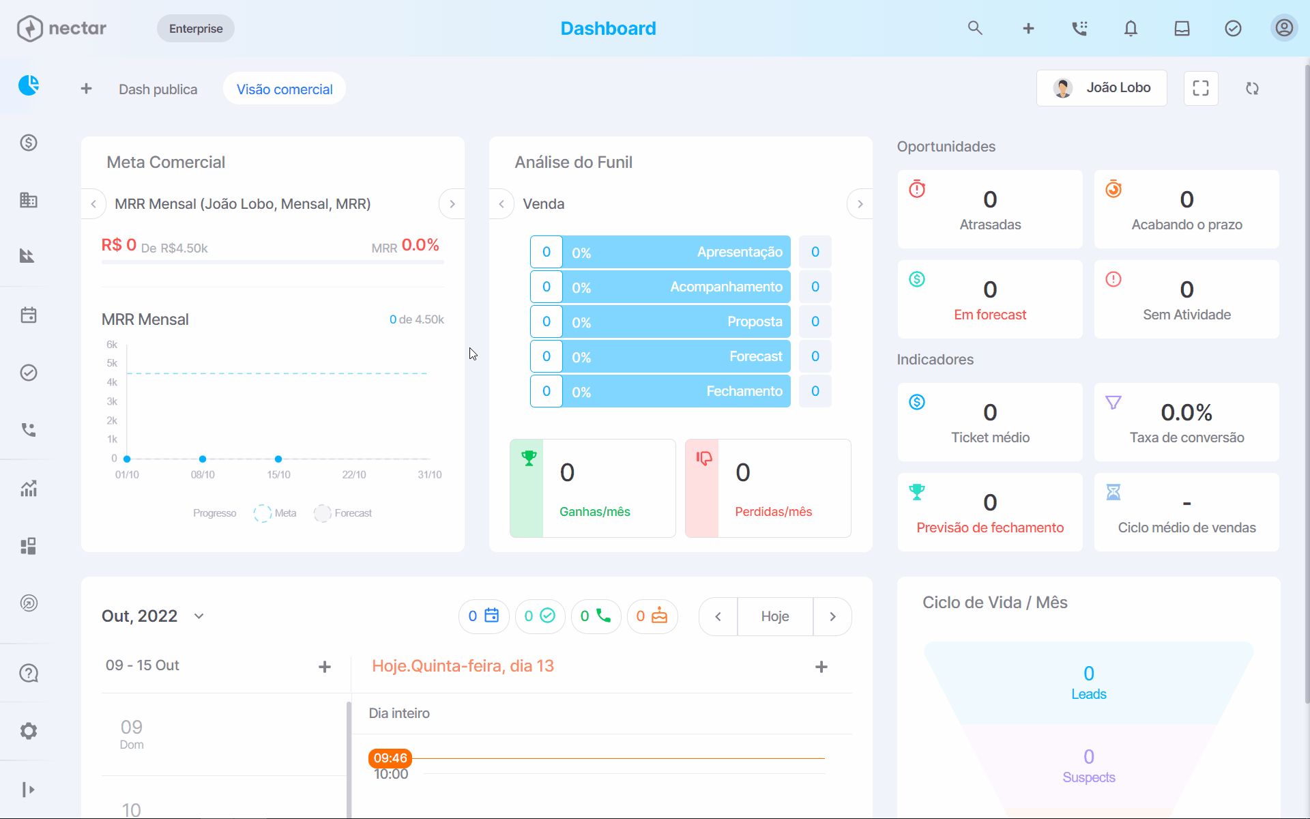Open the companies building icon in the sidebar

click(29, 200)
